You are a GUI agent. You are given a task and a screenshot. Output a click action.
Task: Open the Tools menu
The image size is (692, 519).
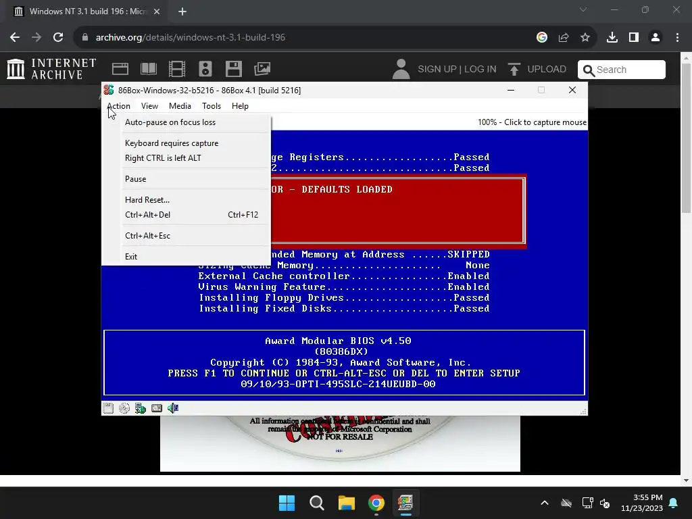(212, 106)
